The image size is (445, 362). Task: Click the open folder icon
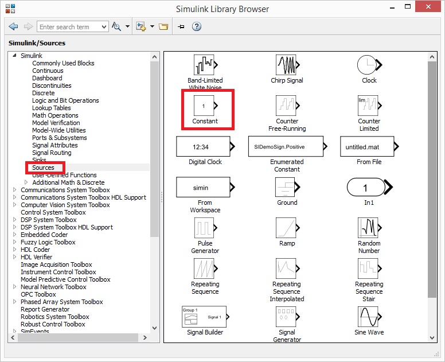point(163,27)
